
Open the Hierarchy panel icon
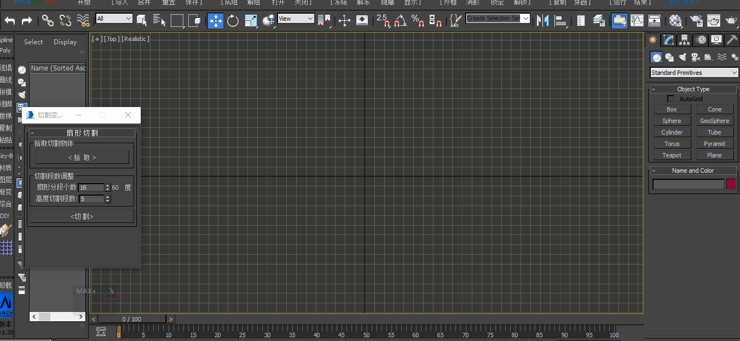(x=684, y=39)
